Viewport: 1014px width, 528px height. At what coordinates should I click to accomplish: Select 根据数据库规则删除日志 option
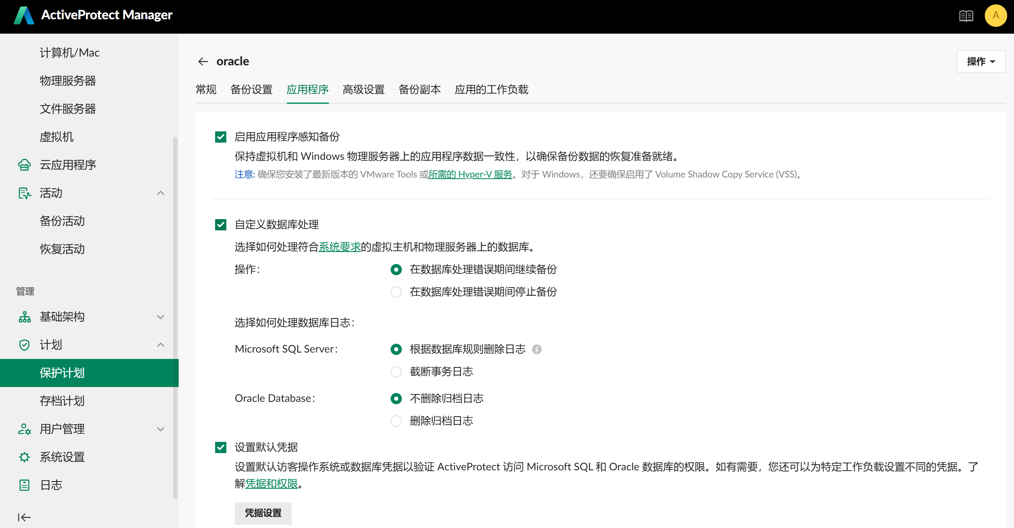coord(396,349)
